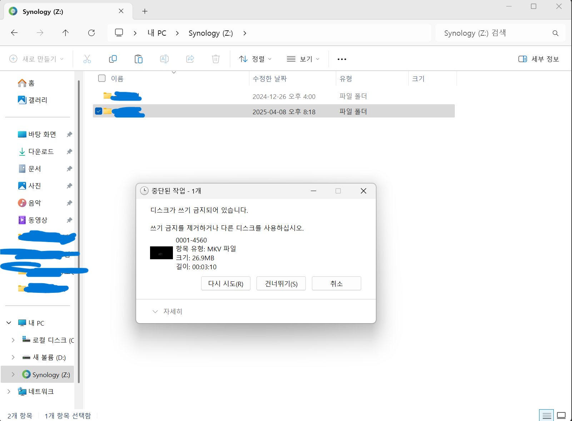
Task: Go forward with the forward arrow
Action: point(40,33)
